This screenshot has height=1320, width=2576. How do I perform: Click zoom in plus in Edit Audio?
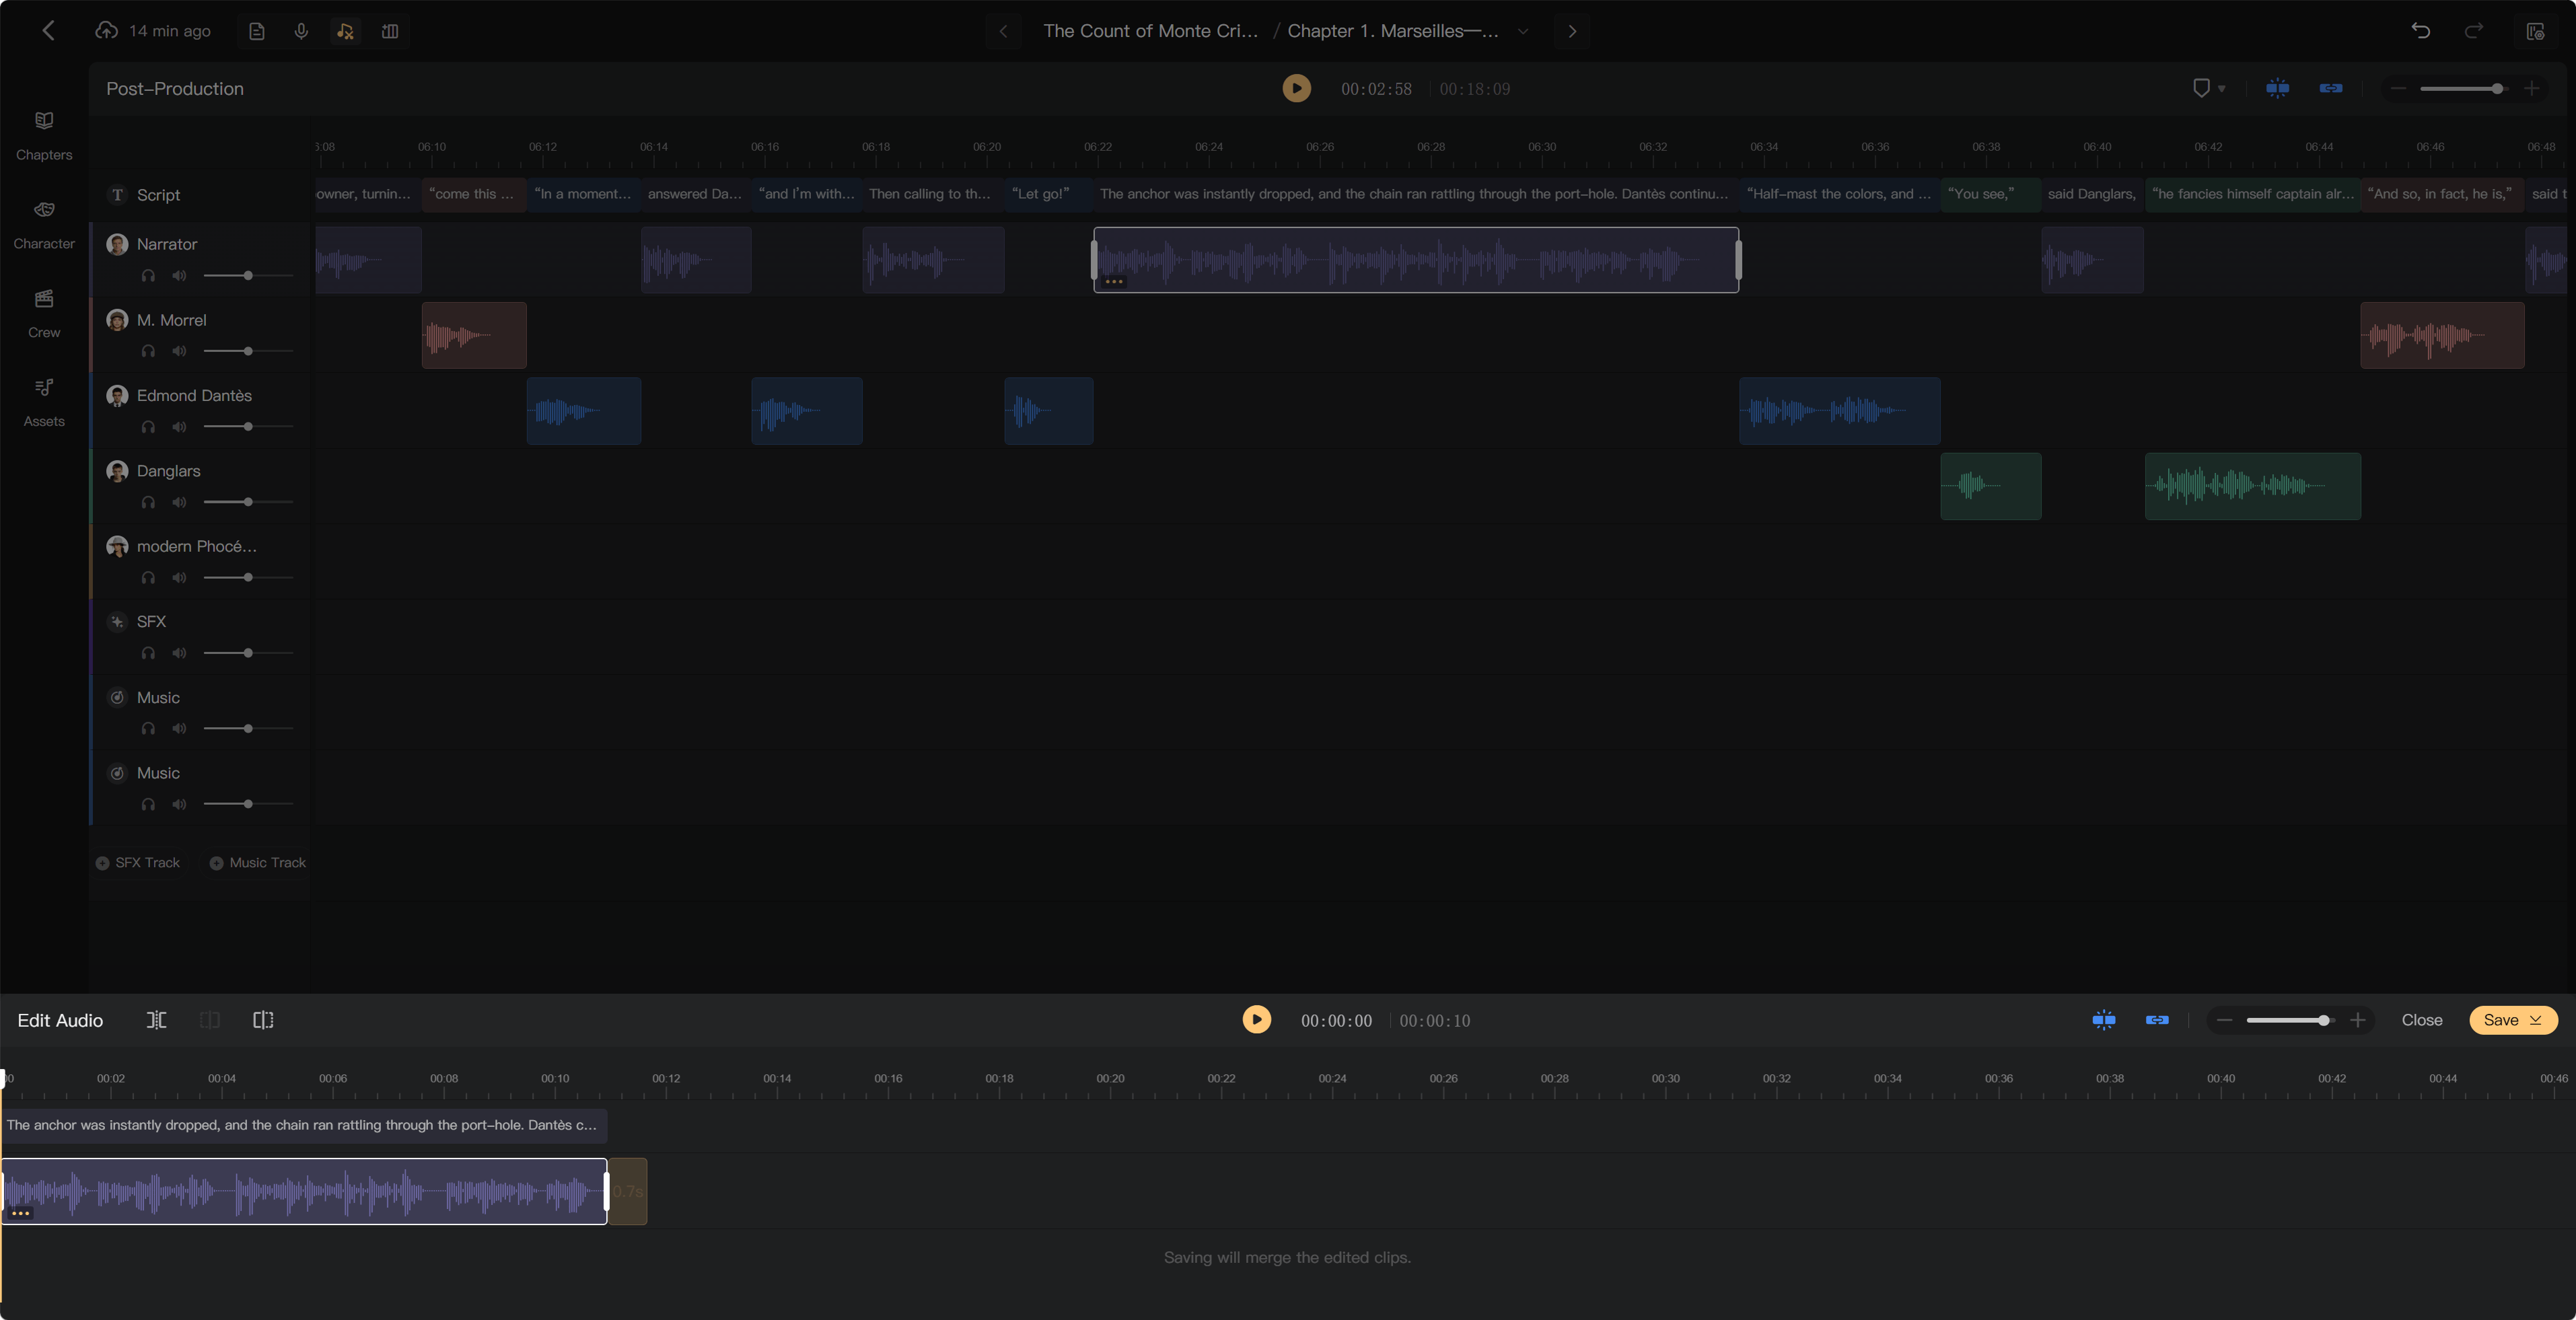coord(2357,1020)
